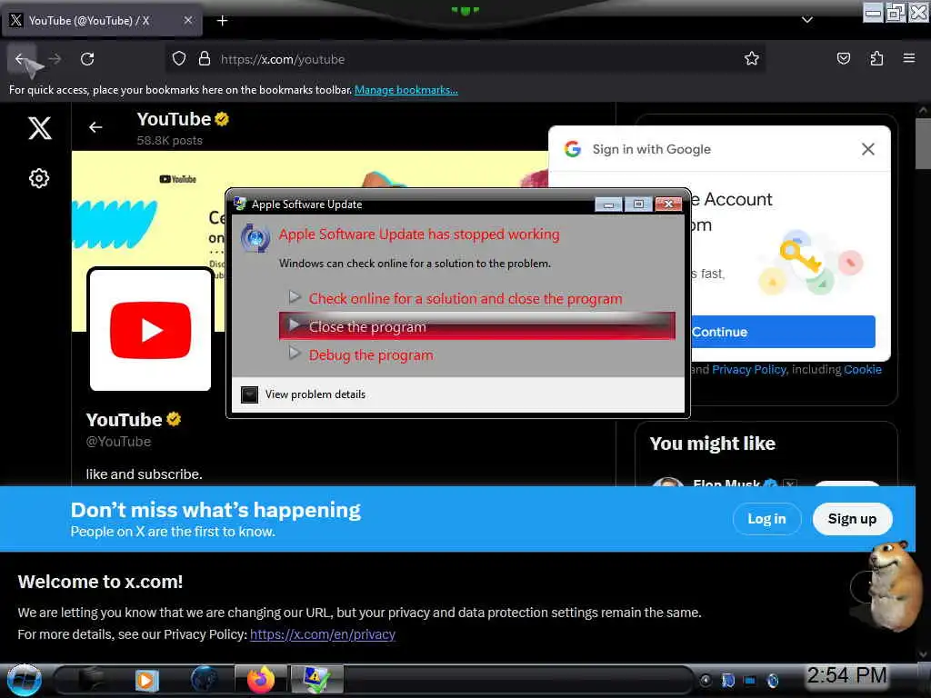Click the page vertical scrollbar thumb

point(923,143)
